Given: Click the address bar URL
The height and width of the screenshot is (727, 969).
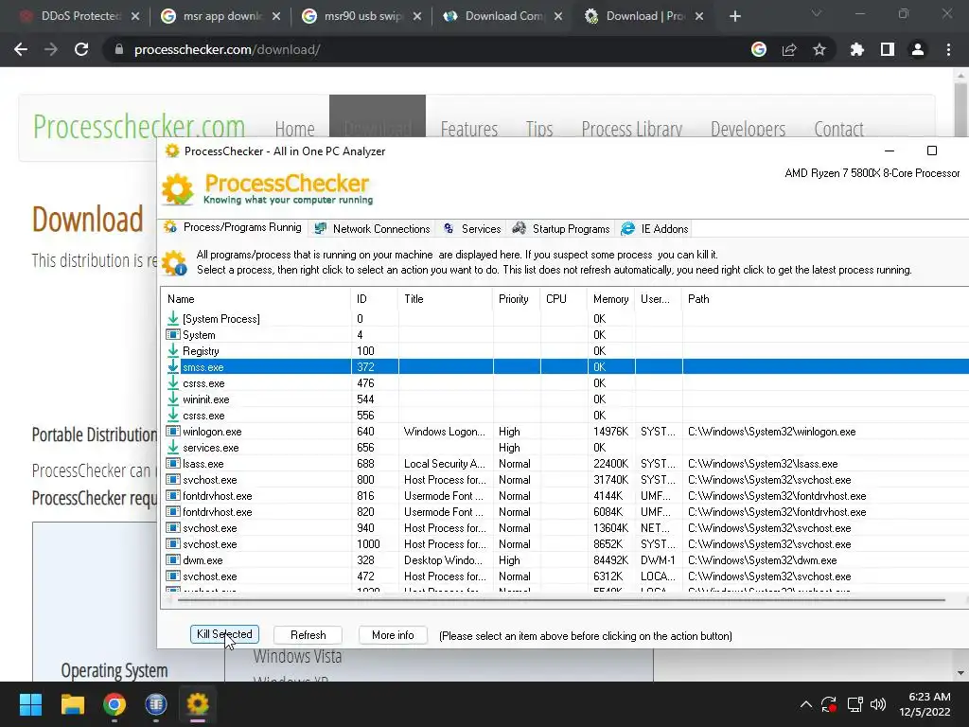Looking at the screenshot, I should (x=227, y=49).
